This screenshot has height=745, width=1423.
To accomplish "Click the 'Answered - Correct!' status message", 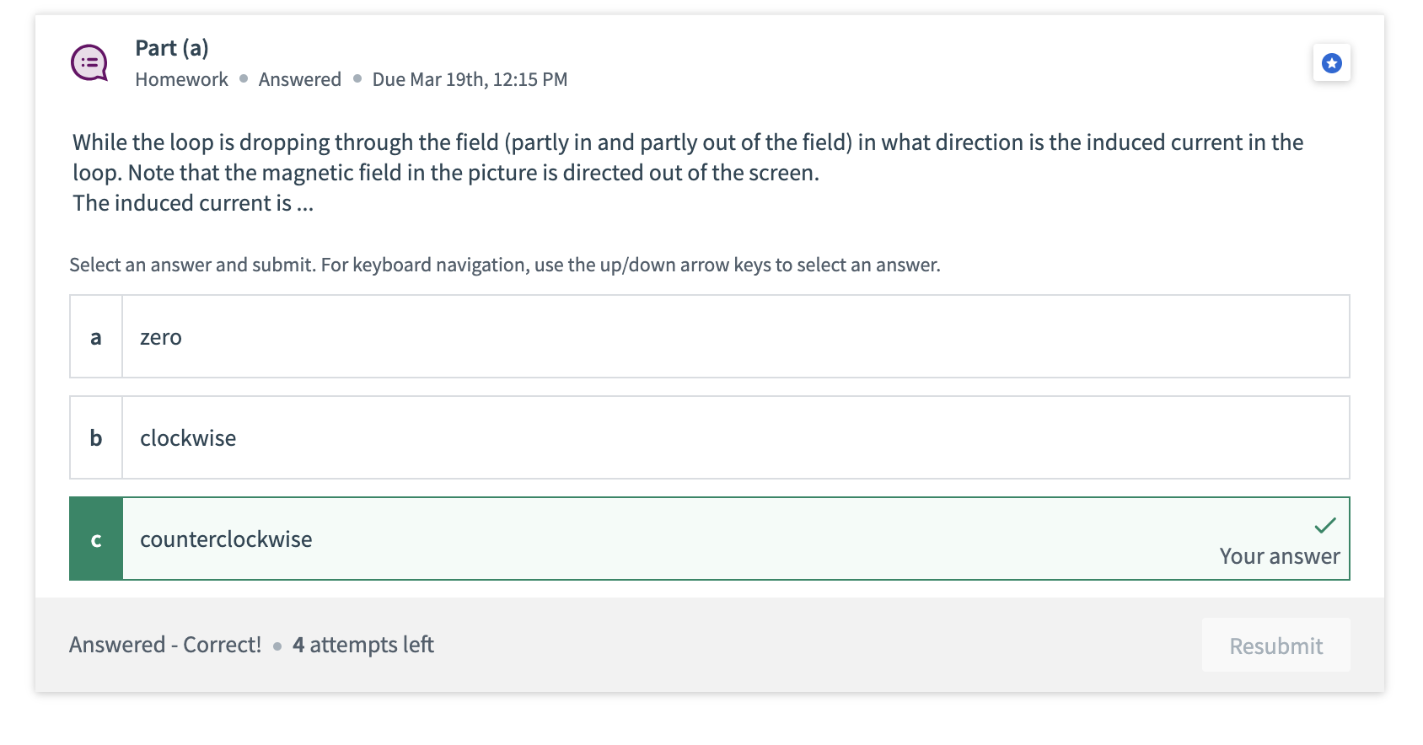I will 166,644.
